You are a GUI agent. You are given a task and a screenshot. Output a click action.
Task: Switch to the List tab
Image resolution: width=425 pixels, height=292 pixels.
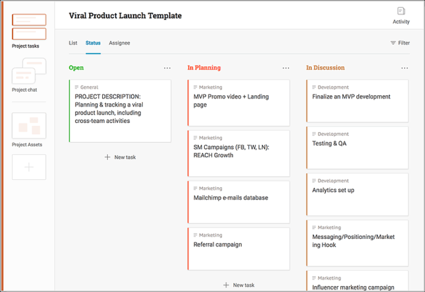tap(73, 43)
